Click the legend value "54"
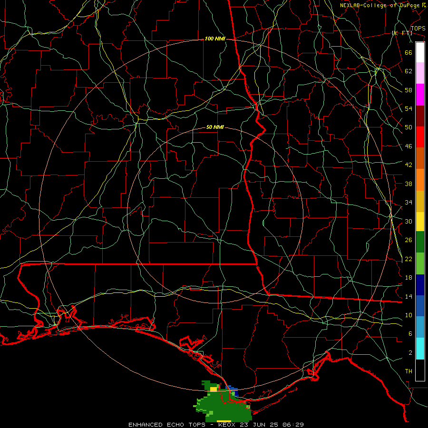The width and height of the screenshot is (428, 428). click(x=409, y=108)
